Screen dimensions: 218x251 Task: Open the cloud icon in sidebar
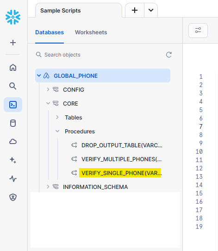click(13, 142)
